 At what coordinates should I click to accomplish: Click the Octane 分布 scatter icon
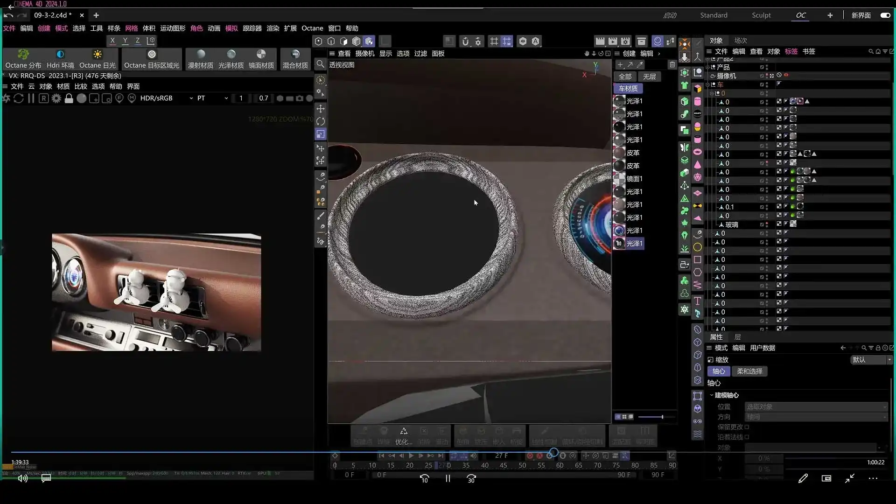23,55
